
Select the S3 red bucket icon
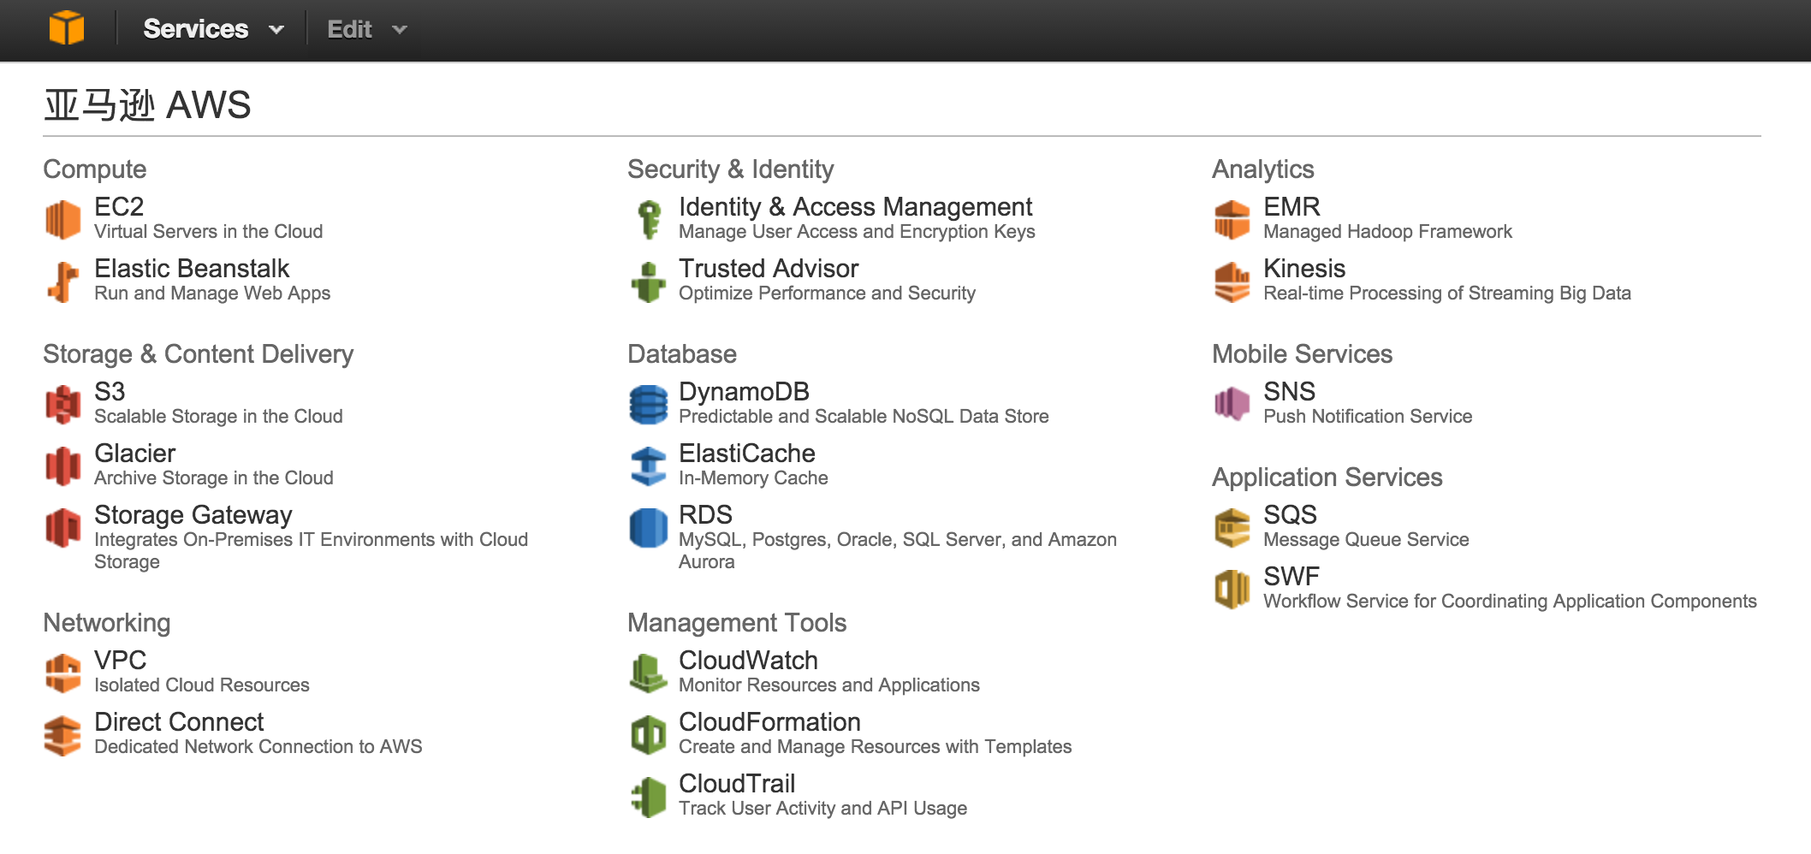tap(63, 404)
